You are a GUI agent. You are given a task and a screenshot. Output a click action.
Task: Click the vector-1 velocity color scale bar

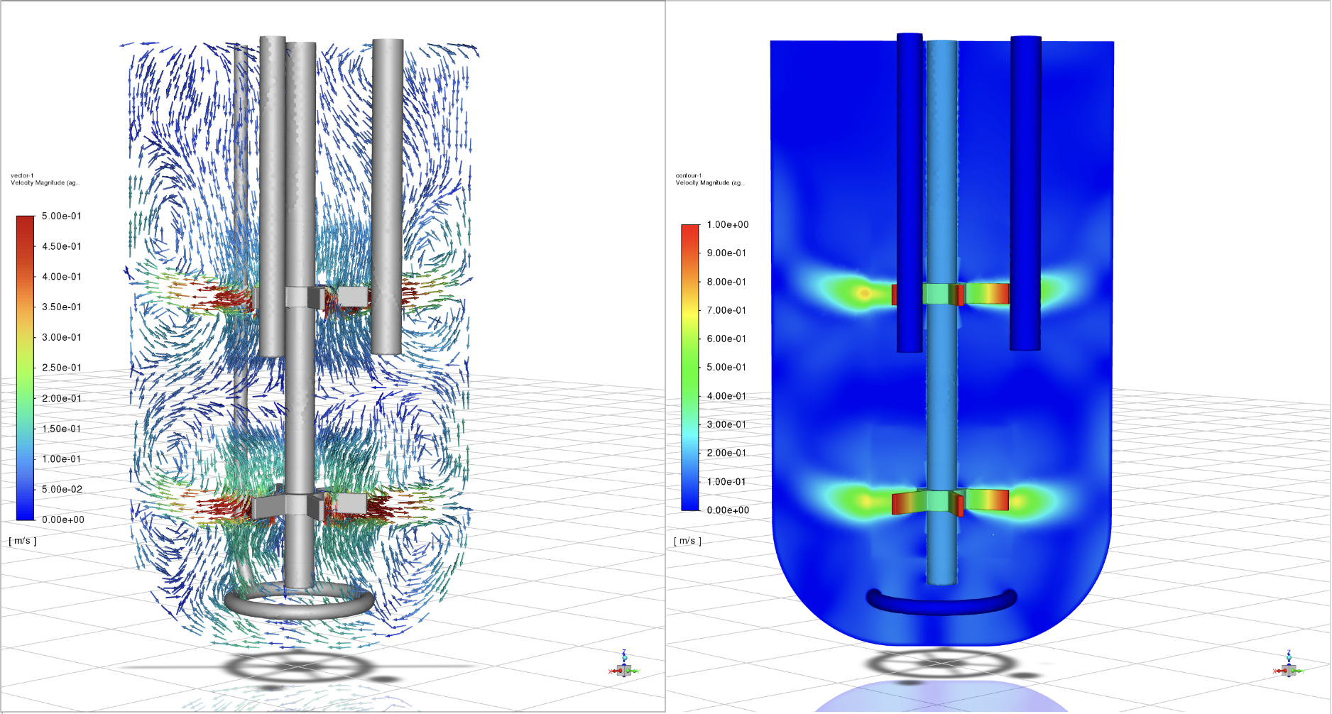(26, 368)
